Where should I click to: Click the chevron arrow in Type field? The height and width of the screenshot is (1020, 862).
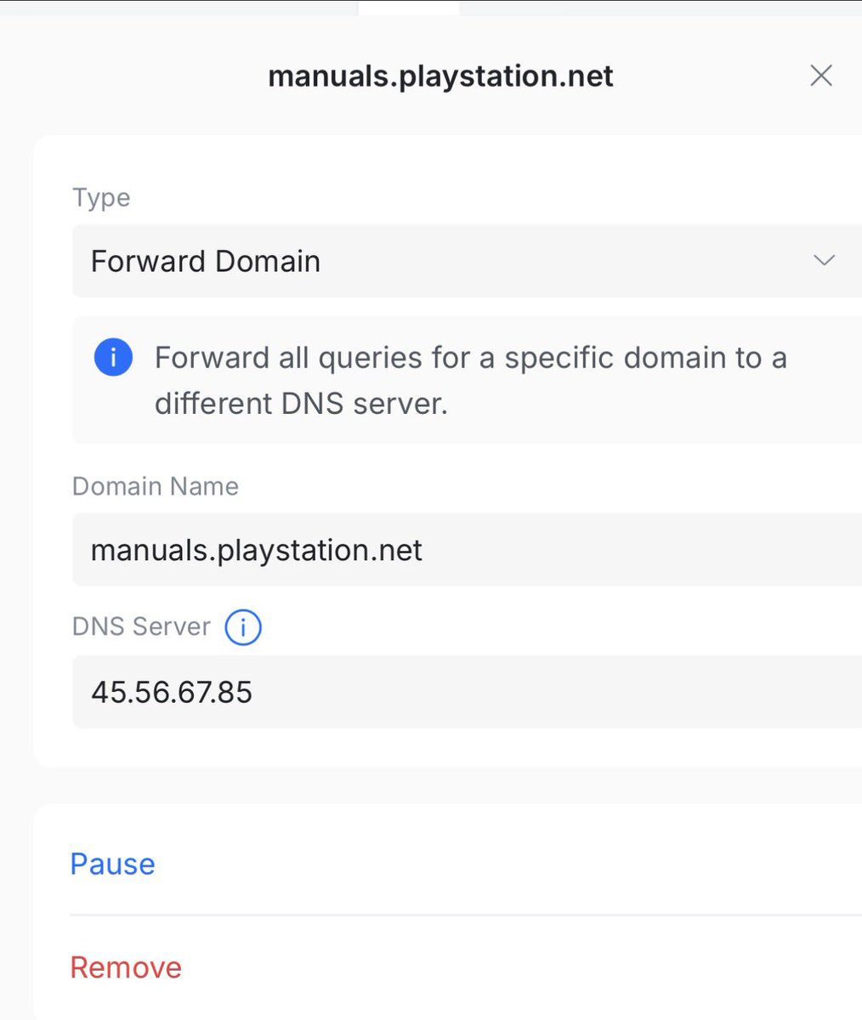pyautogui.click(x=824, y=260)
